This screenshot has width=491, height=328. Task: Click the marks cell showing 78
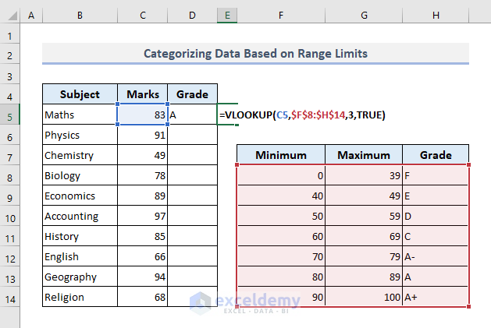(143, 175)
